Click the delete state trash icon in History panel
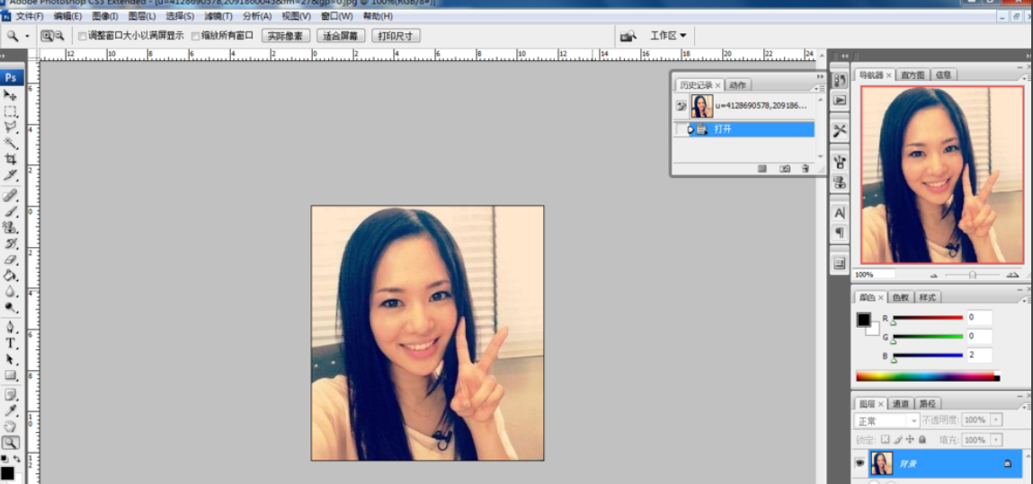Image resolution: width=1033 pixels, height=484 pixels. pyautogui.click(x=806, y=168)
